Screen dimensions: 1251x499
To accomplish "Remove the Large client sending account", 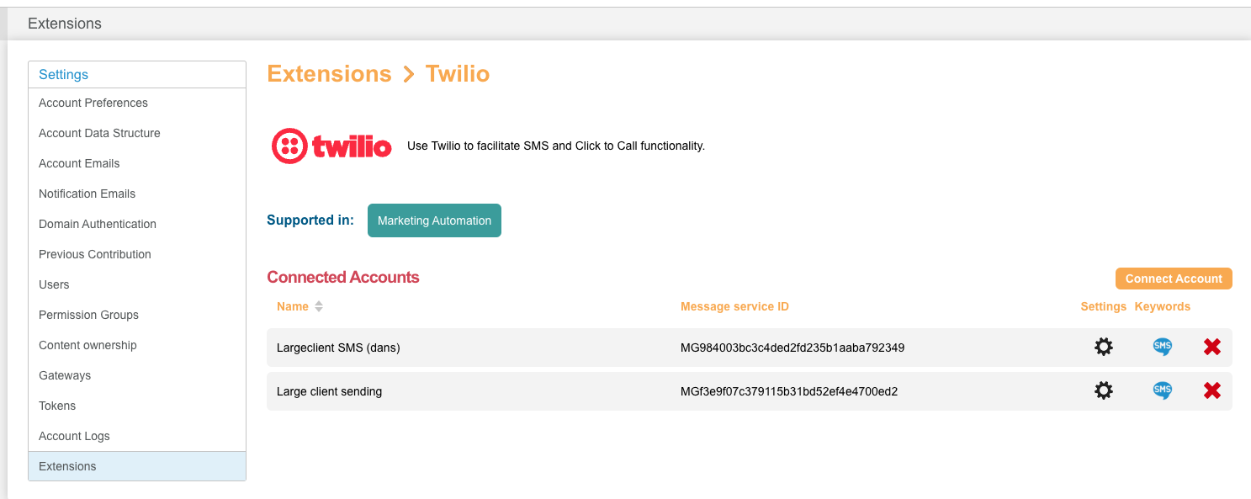I will pos(1211,390).
